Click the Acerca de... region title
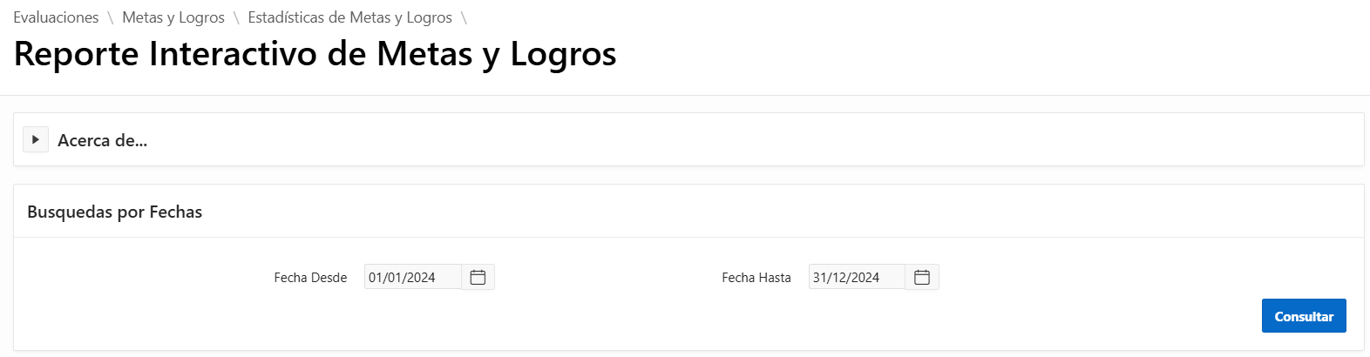1370x357 pixels. tap(102, 140)
